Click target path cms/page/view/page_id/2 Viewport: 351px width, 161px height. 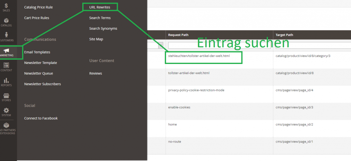294,125
